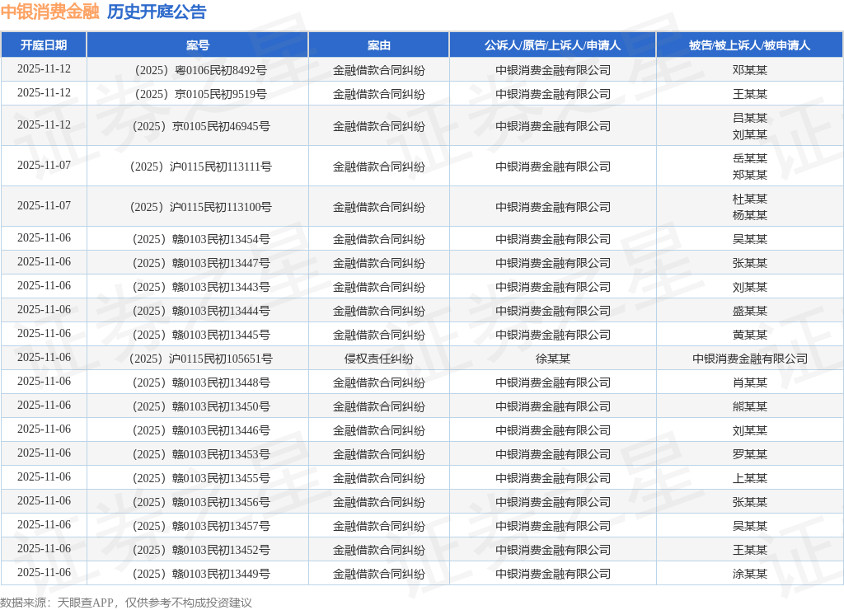This screenshot has height=610, width=844.
Task: Select case number (2025)京0105民初9519号
Action: 201,94
